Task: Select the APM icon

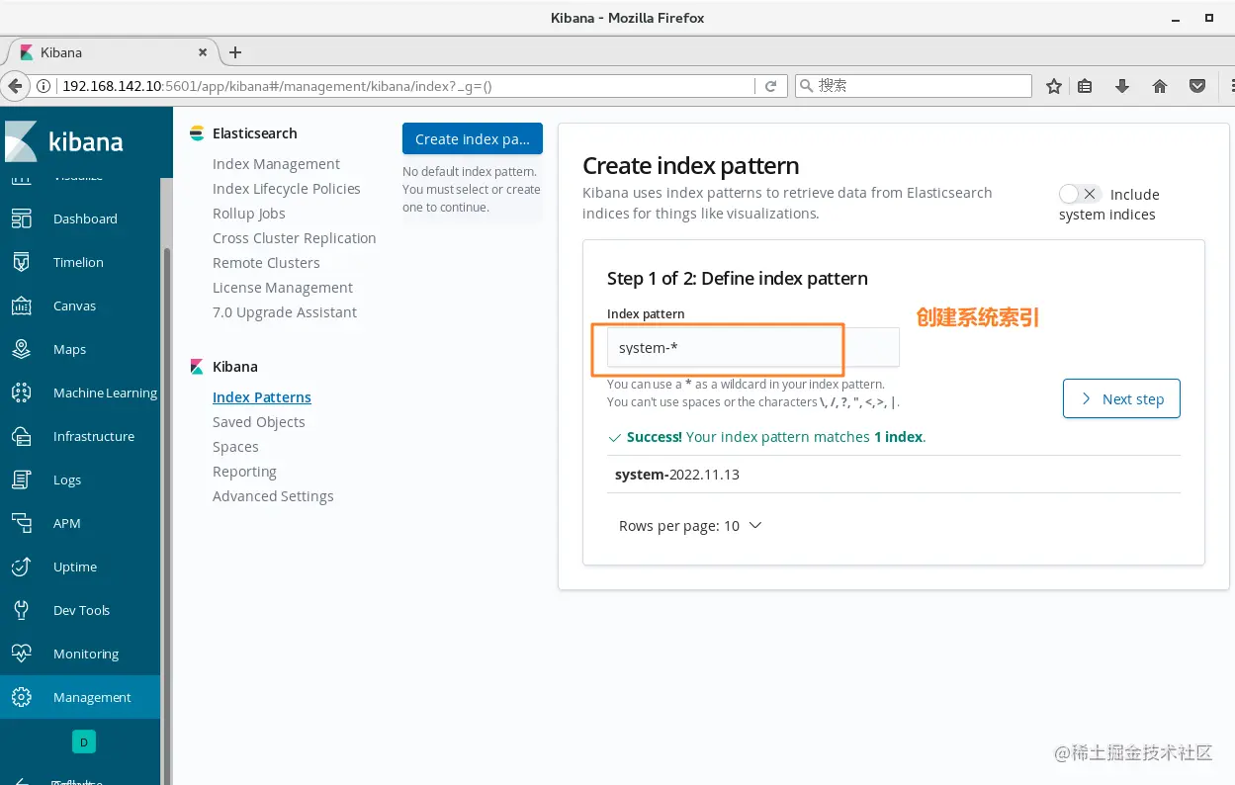Action: tap(21, 523)
